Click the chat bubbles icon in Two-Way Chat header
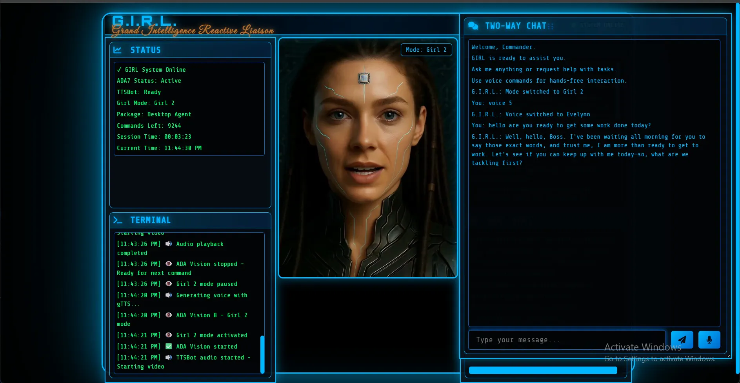The image size is (740, 383). (x=473, y=26)
